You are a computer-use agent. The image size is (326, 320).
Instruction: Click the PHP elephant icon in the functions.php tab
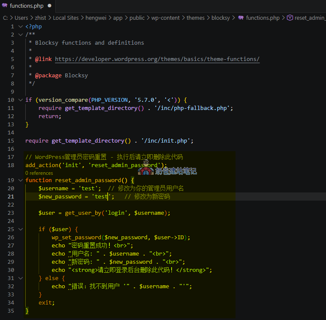pos(5,6)
